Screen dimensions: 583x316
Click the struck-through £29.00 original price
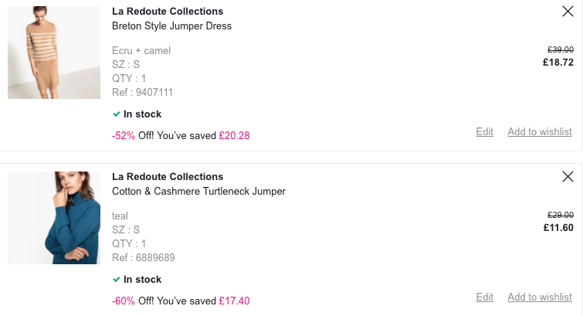click(x=559, y=215)
